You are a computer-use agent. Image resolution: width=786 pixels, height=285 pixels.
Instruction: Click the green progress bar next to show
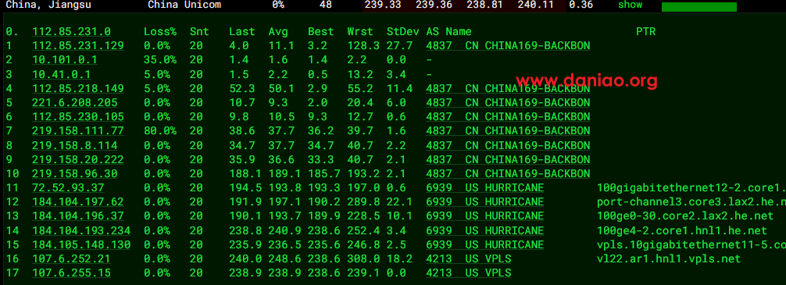[699, 7]
